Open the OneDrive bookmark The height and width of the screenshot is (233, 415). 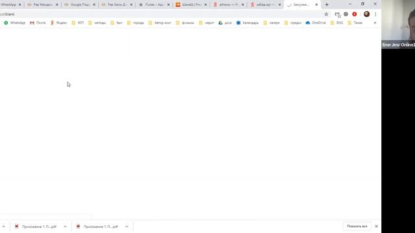coord(316,23)
